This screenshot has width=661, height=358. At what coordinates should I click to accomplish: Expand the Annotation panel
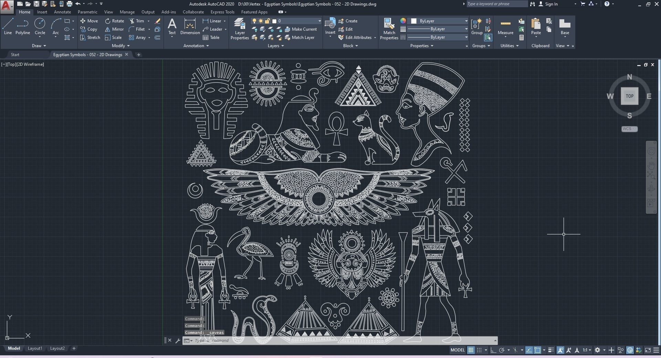coord(196,46)
